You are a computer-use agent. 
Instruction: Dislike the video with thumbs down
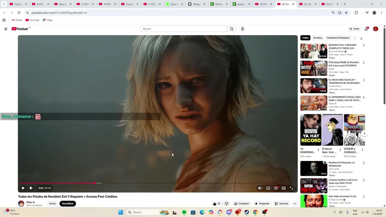pyautogui.click(x=226, y=204)
